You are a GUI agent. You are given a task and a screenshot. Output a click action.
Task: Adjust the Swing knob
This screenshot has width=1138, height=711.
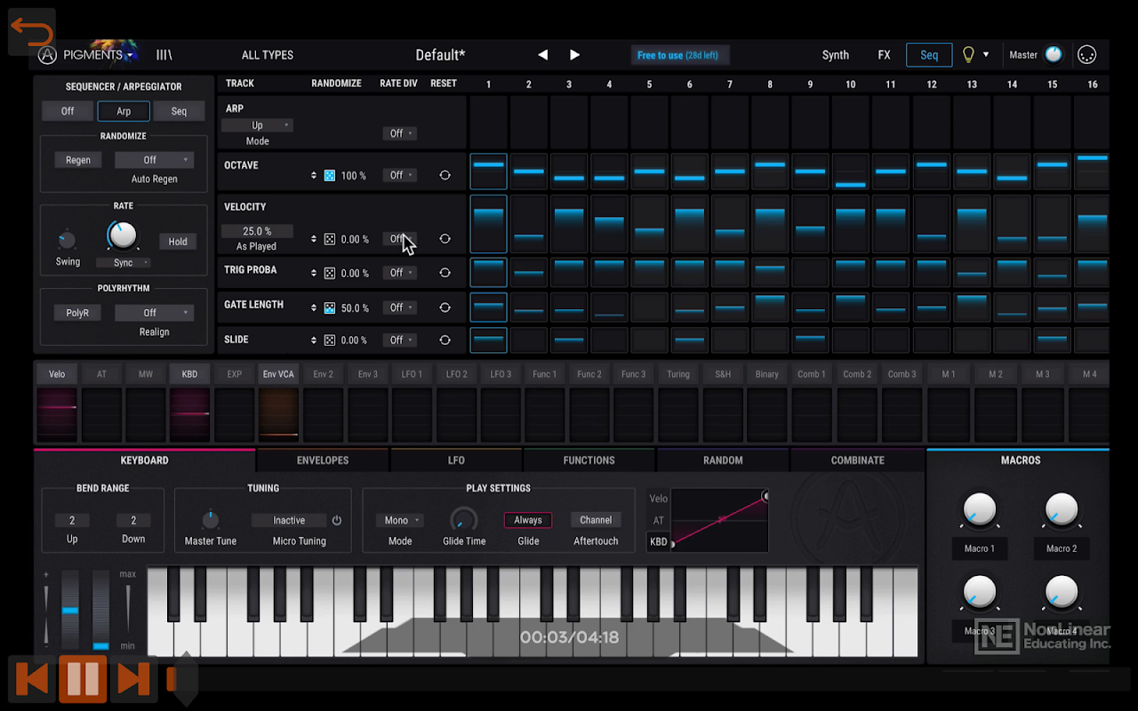(67, 240)
